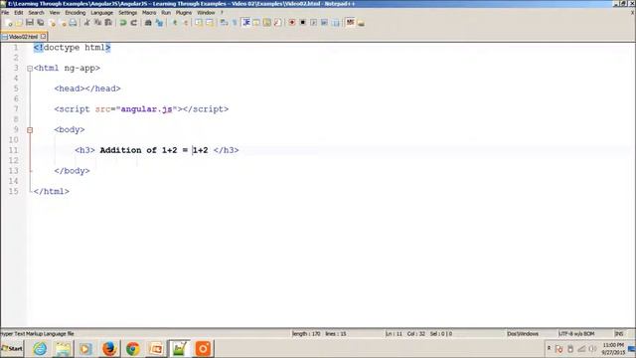Open Find with the binoculars icon
Viewport: 636px width, 358px height.
tap(148, 23)
